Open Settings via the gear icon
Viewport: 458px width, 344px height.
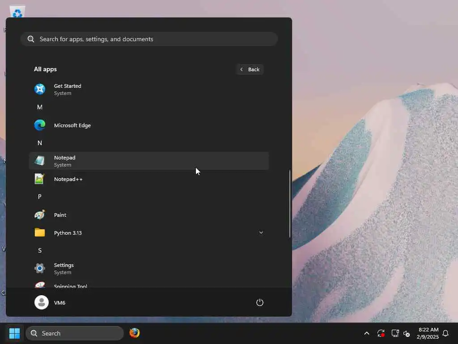(40, 268)
